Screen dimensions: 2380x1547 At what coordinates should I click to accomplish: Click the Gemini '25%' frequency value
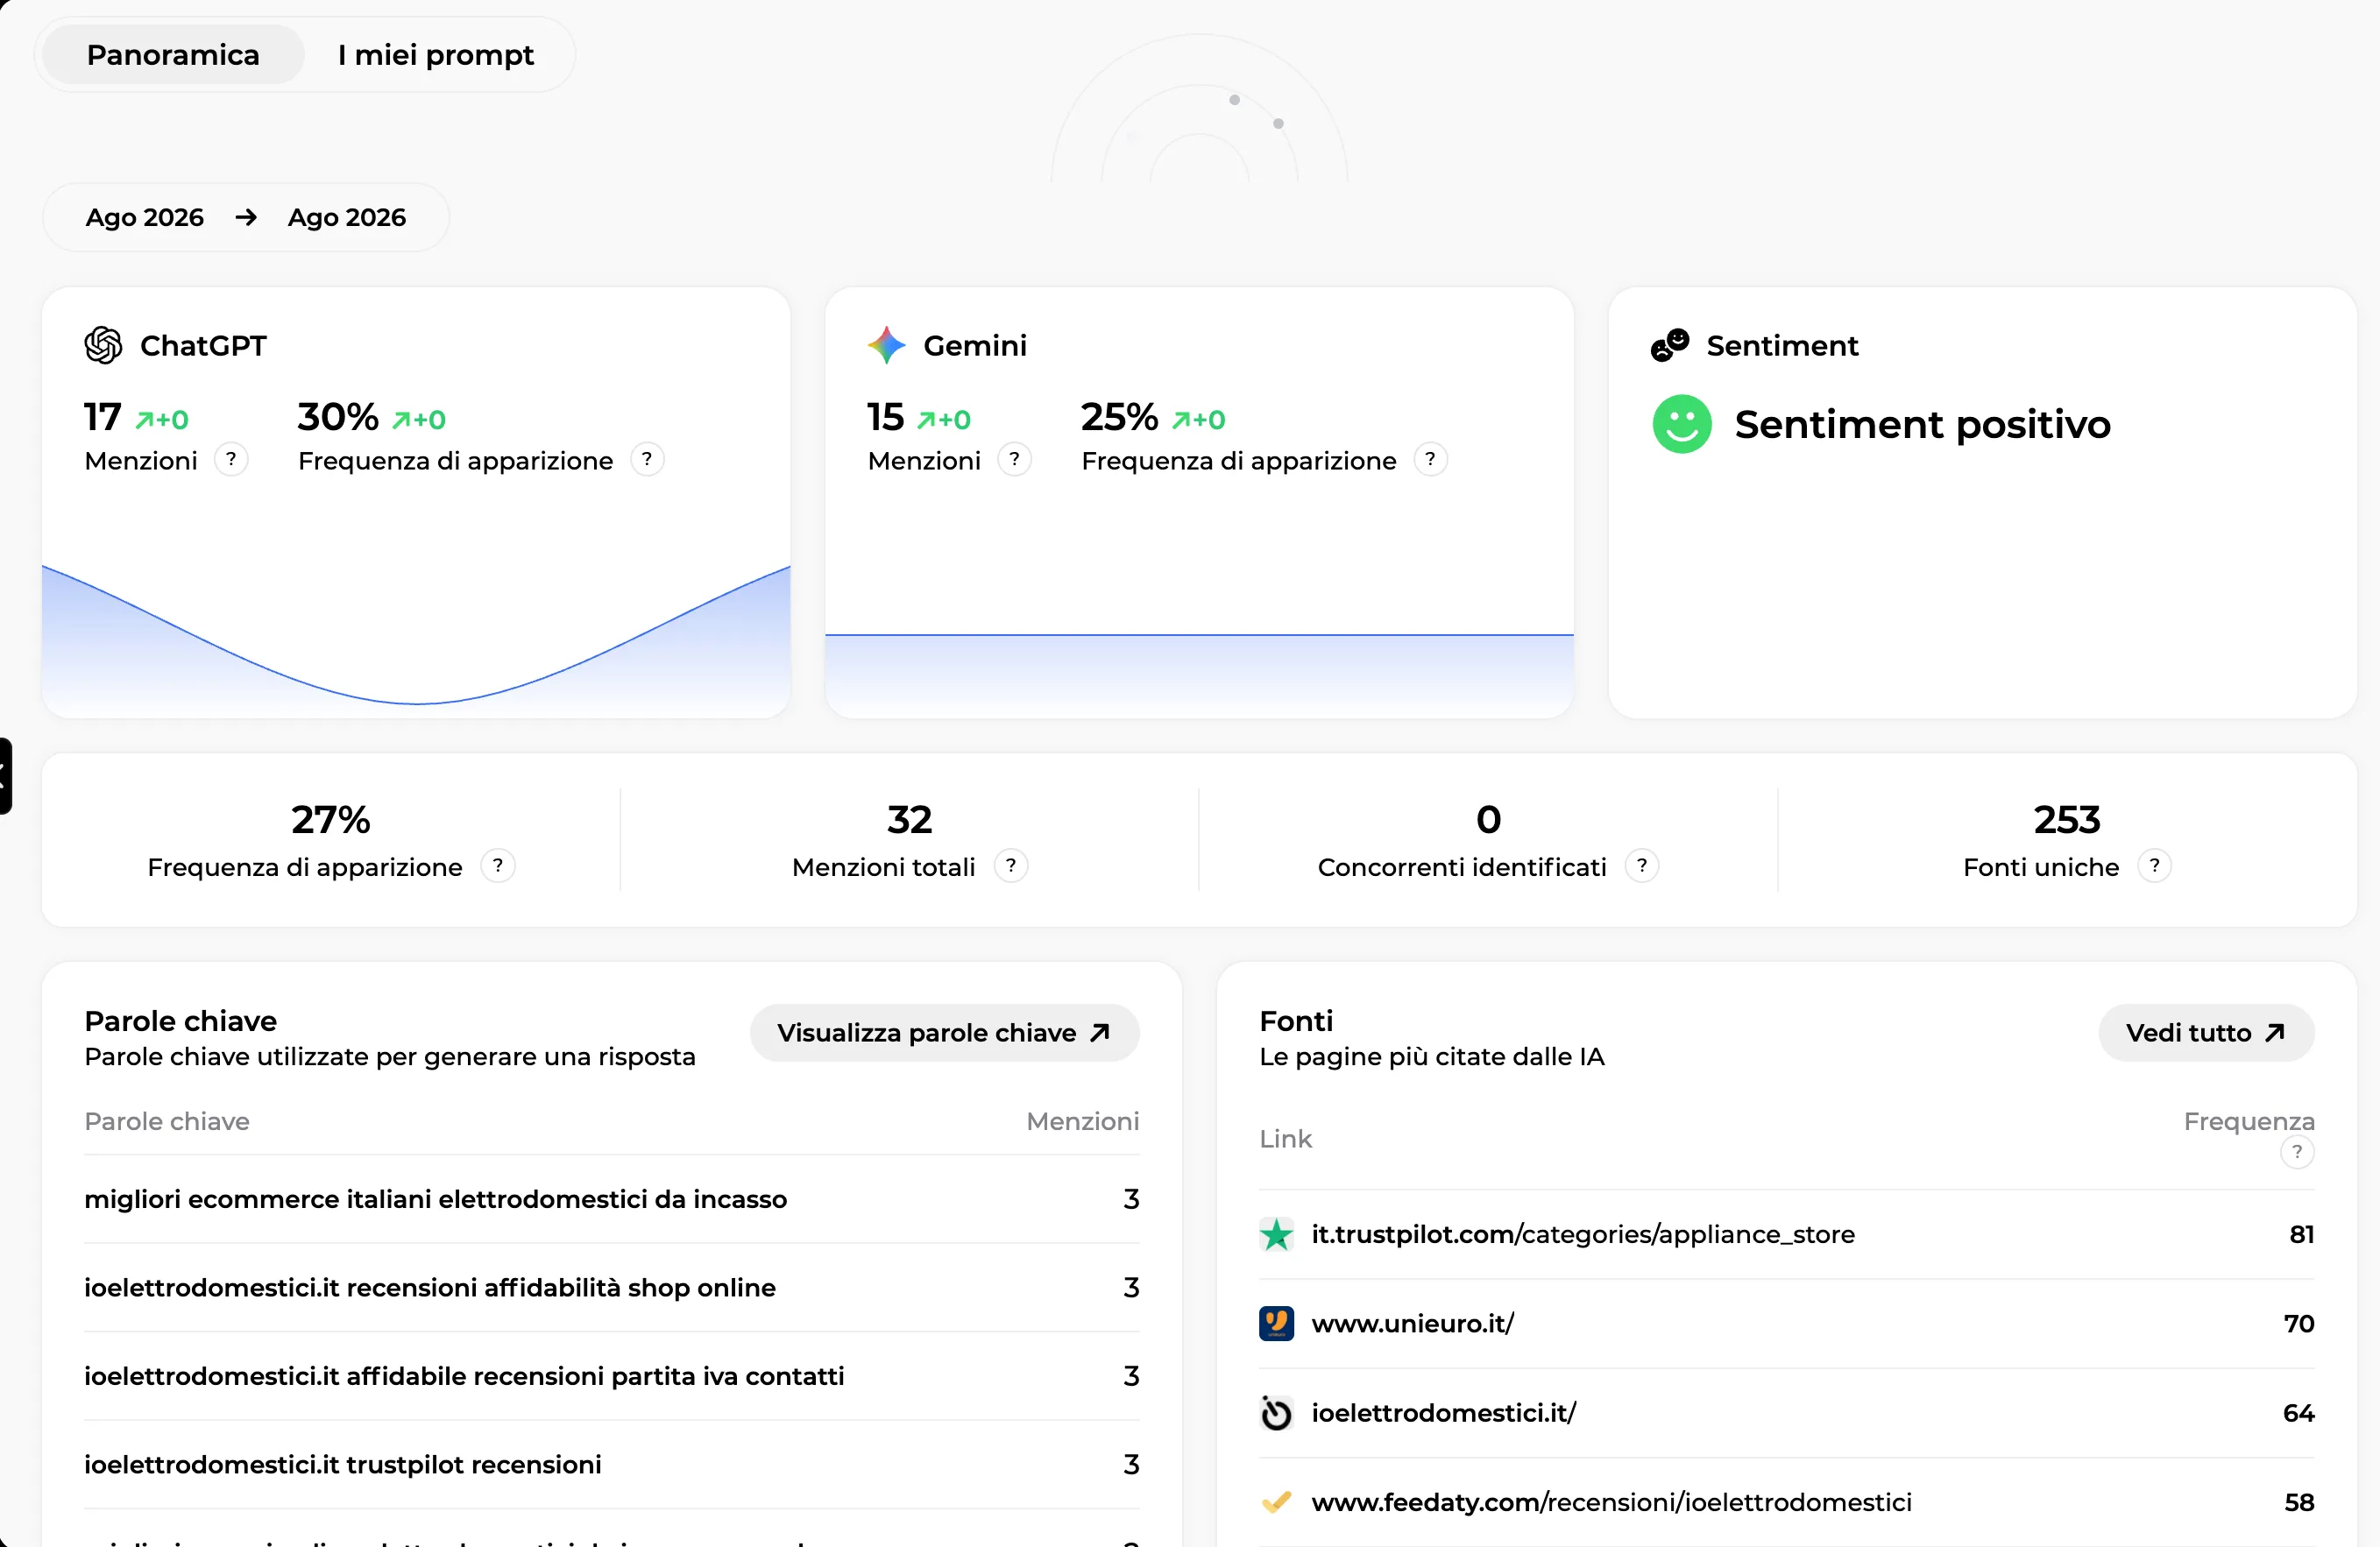(1120, 417)
